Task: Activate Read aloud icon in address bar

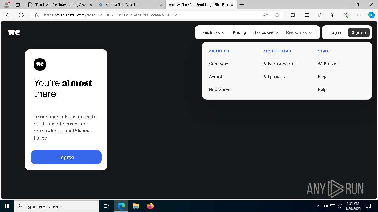Action: pyautogui.click(x=265, y=15)
